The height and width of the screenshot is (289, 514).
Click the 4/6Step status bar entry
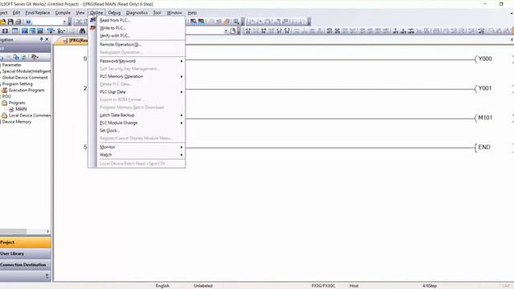tap(430, 286)
